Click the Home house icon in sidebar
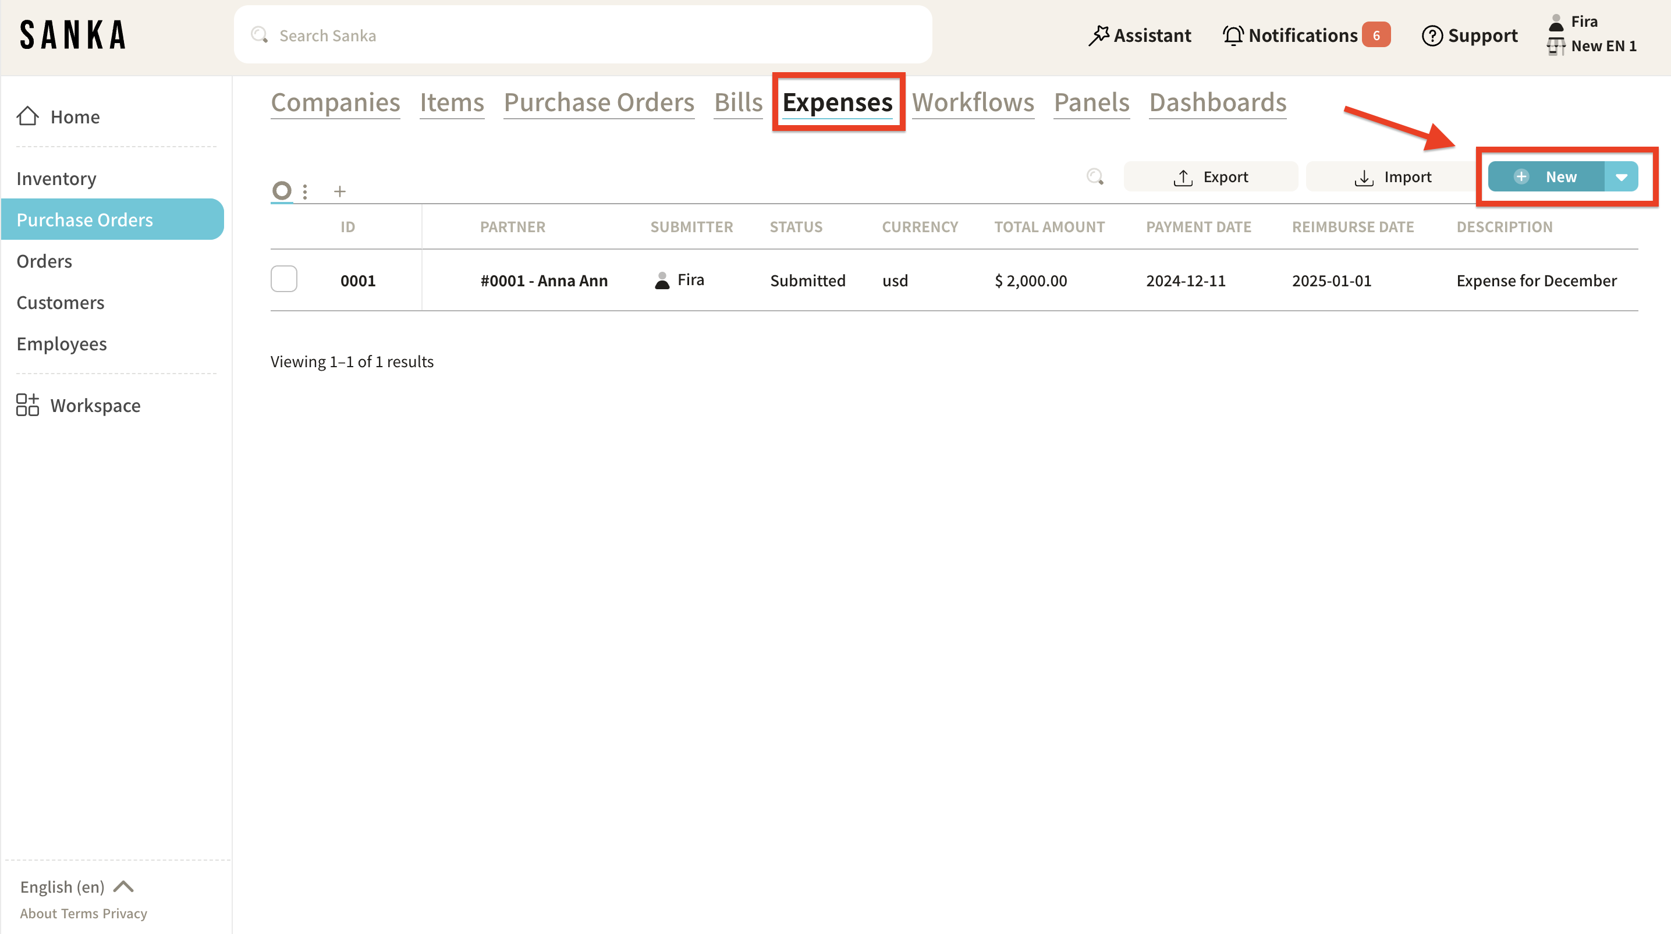Image resolution: width=1671 pixels, height=934 pixels. click(x=27, y=116)
